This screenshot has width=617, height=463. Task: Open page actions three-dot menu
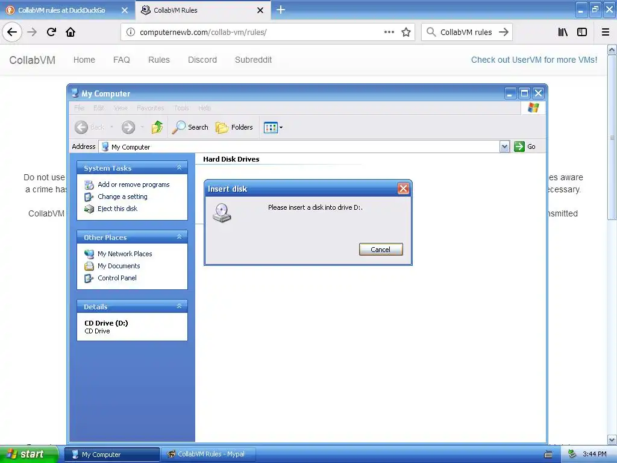coord(389,32)
